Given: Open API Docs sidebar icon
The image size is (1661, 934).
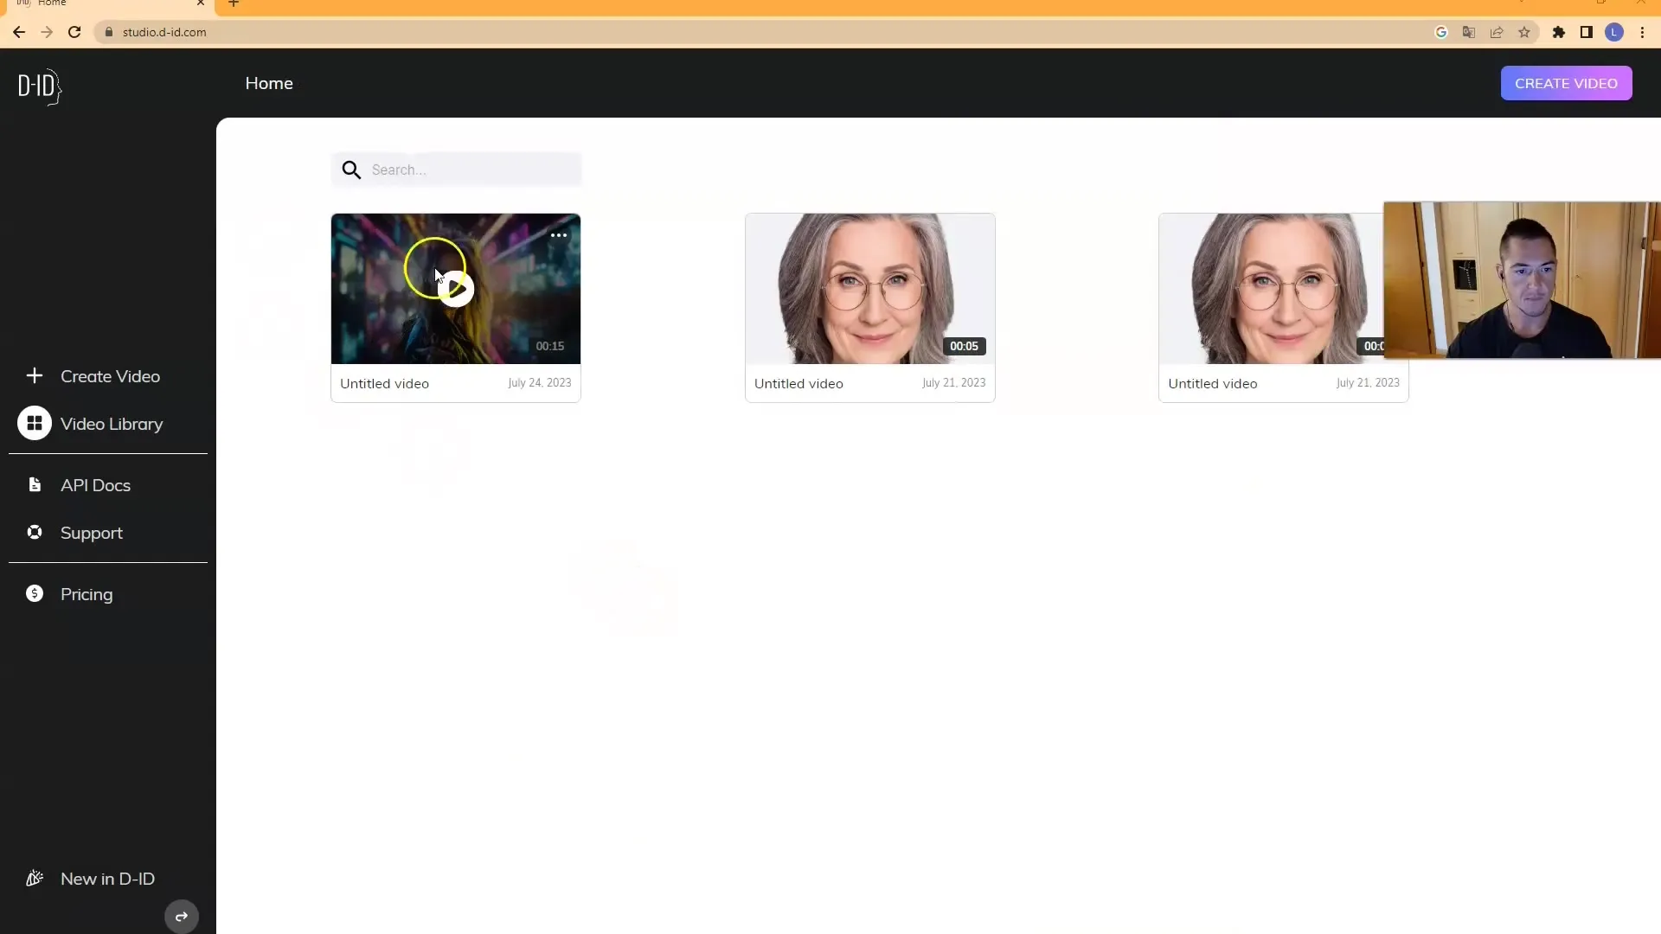Looking at the screenshot, I should pos(33,484).
